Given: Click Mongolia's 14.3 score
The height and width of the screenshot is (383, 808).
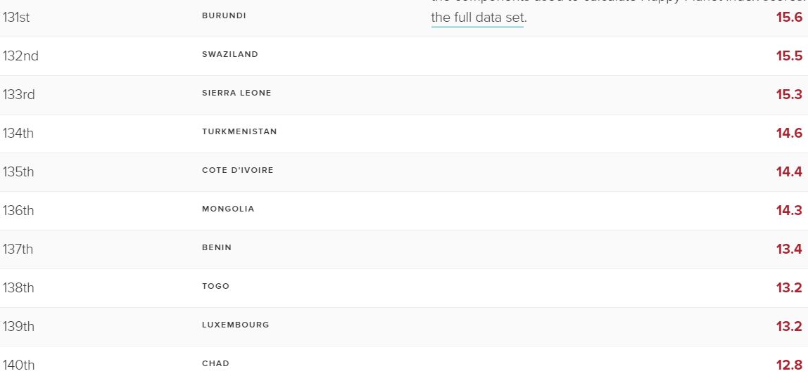Looking at the screenshot, I should [789, 211].
